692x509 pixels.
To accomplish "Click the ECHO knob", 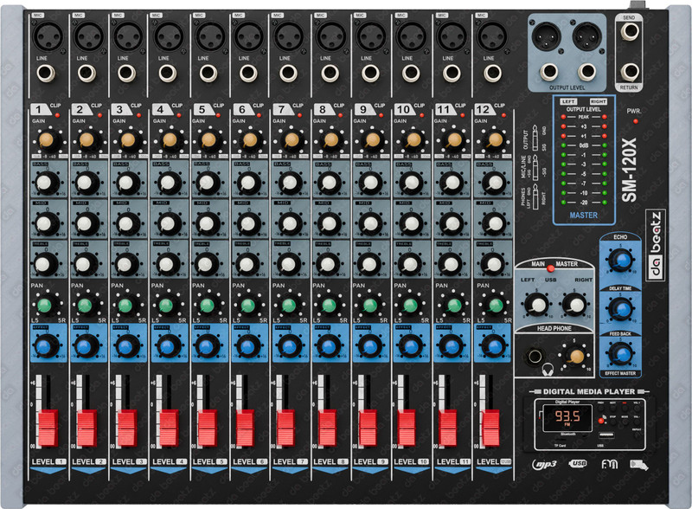I will tap(621, 260).
